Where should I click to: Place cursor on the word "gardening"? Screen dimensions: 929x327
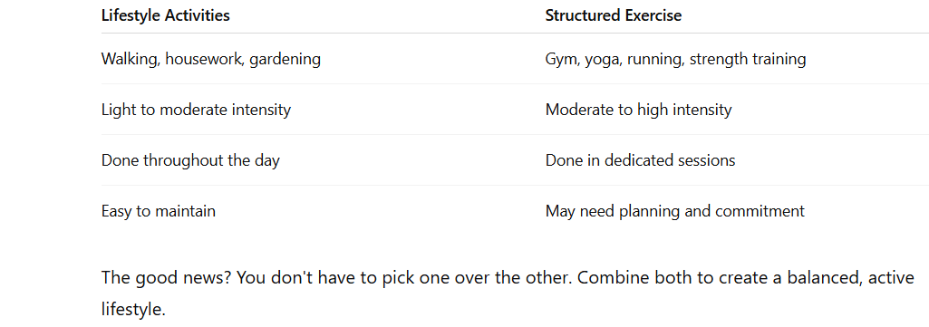[285, 60]
